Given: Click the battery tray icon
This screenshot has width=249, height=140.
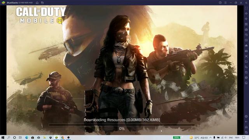Looking at the screenshot, I should point(218,138).
